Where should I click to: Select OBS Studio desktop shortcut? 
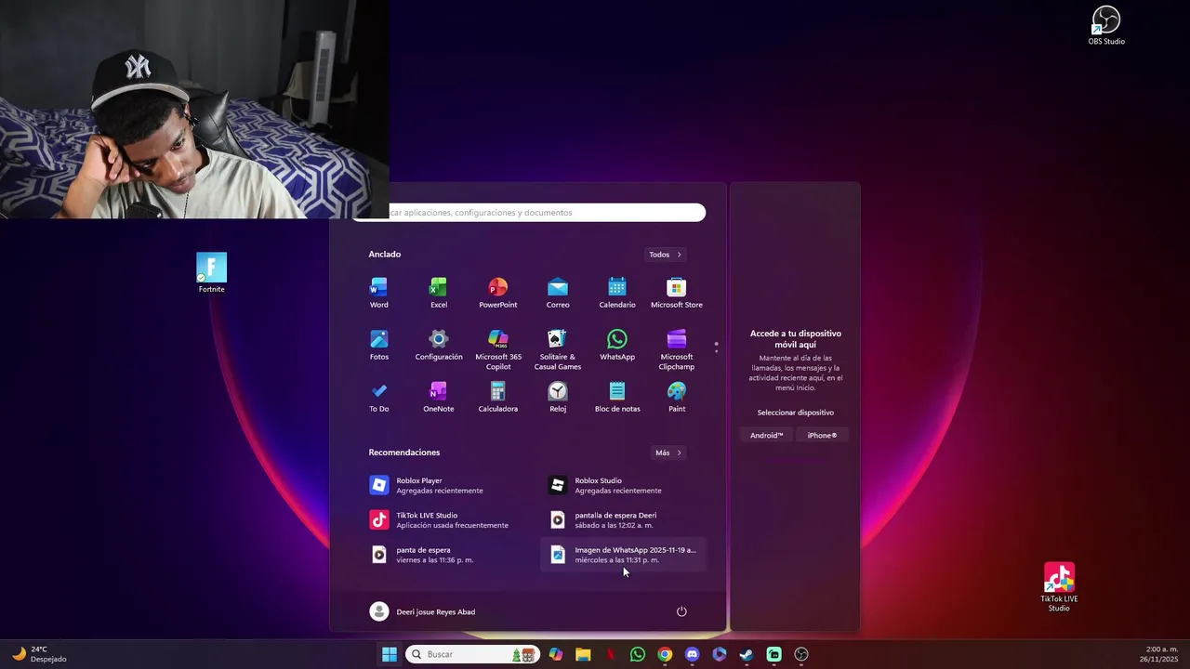(1106, 25)
